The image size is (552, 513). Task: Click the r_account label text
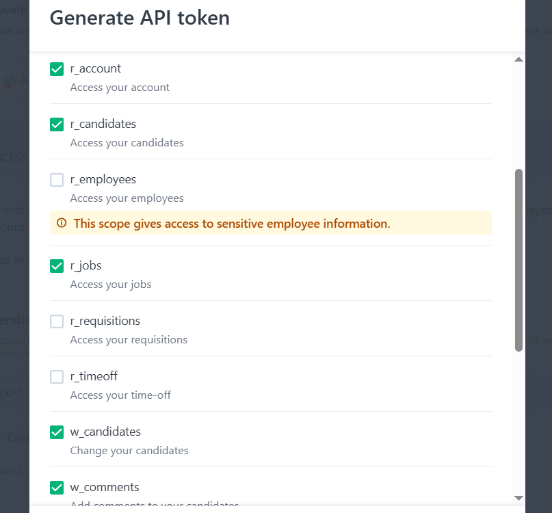(95, 68)
